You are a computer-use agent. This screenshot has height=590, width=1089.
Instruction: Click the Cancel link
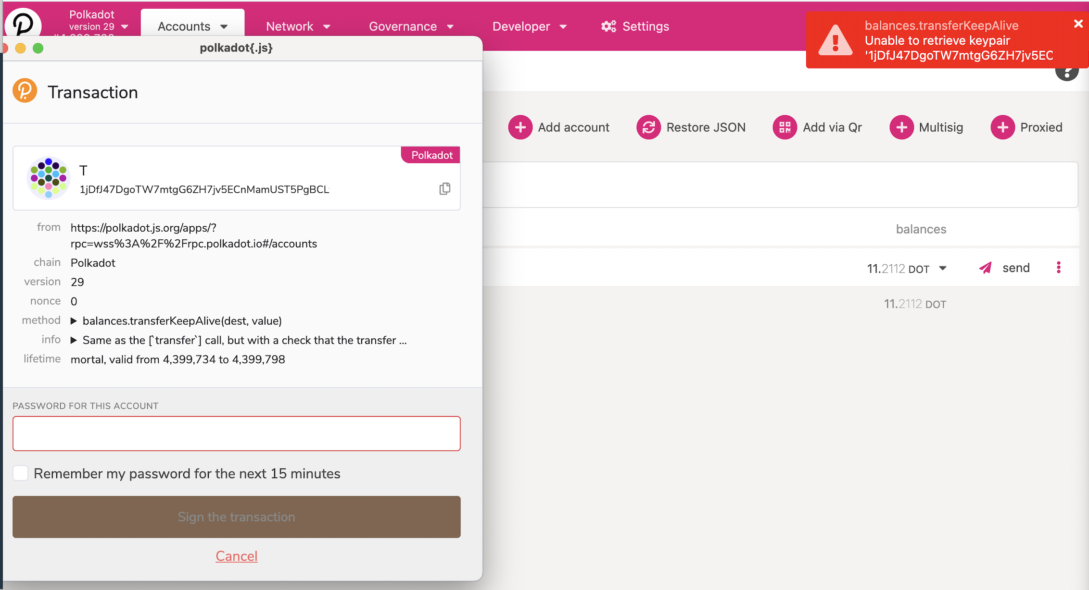tap(236, 556)
